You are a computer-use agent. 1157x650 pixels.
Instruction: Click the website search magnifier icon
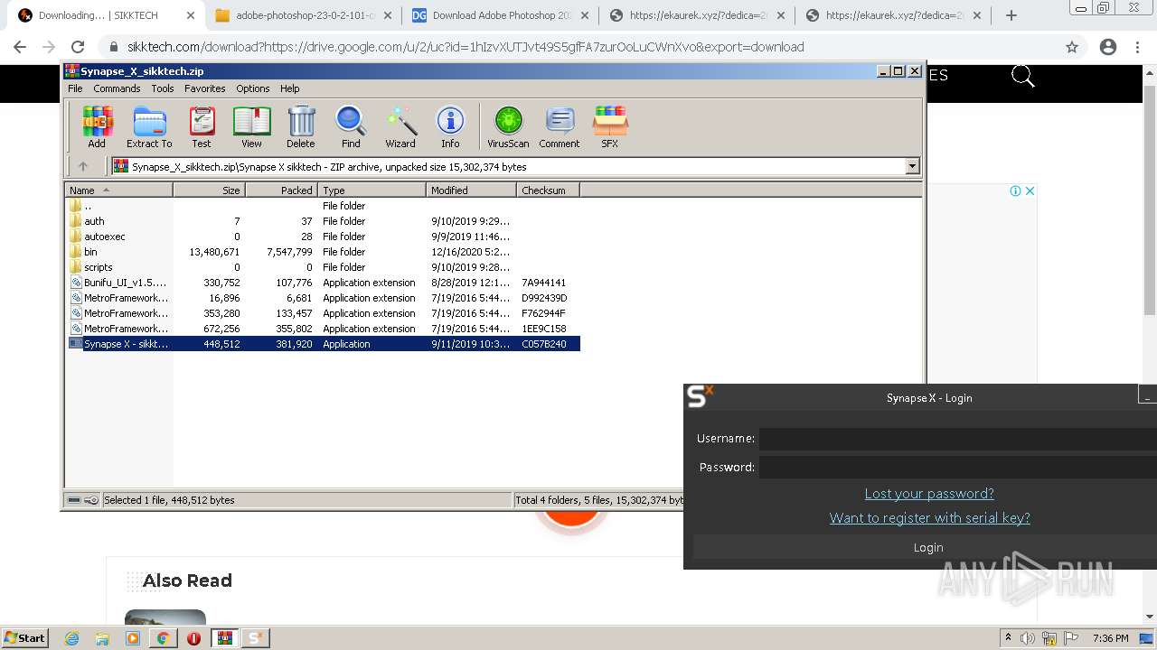[1022, 77]
